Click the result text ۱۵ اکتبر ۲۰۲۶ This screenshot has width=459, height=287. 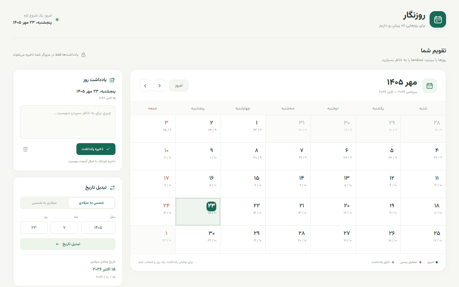pos(104,269)
